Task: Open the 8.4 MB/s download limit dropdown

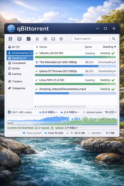Action: click(x=57, y=112)
